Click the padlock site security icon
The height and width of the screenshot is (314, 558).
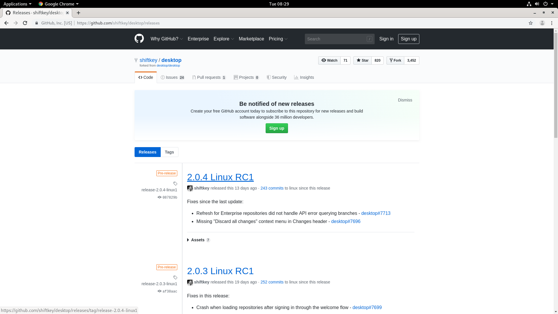(36, 23)
